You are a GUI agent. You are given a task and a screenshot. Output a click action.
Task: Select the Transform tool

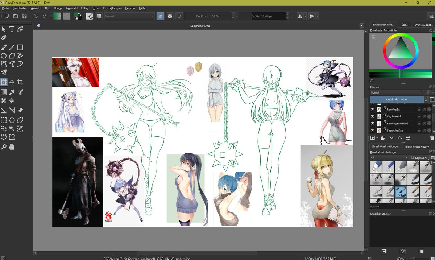(x=4, y=82)
